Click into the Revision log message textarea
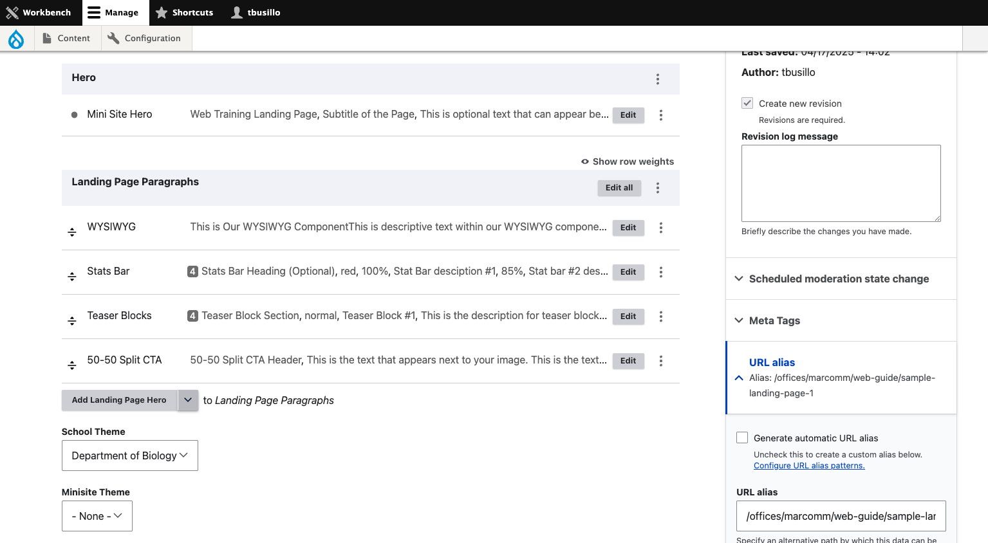988x543 pixels. pyautogui.click(x=841, y=183)
